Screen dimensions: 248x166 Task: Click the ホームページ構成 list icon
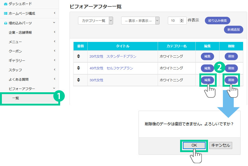[6, 14]
